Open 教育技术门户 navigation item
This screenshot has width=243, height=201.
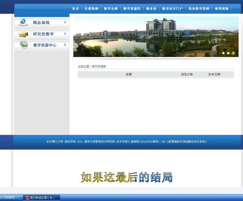[x=173, y=9]
